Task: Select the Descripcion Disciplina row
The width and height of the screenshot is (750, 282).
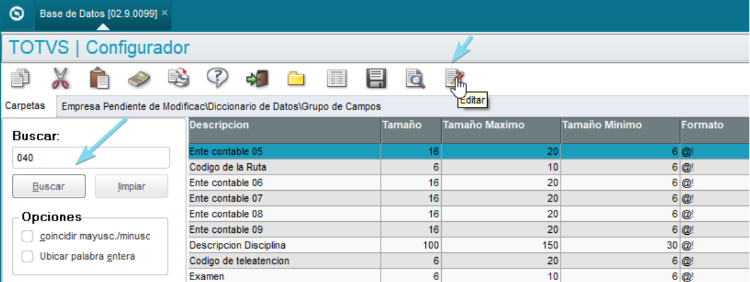Action: pyautogui.click(x=468, y=245)
